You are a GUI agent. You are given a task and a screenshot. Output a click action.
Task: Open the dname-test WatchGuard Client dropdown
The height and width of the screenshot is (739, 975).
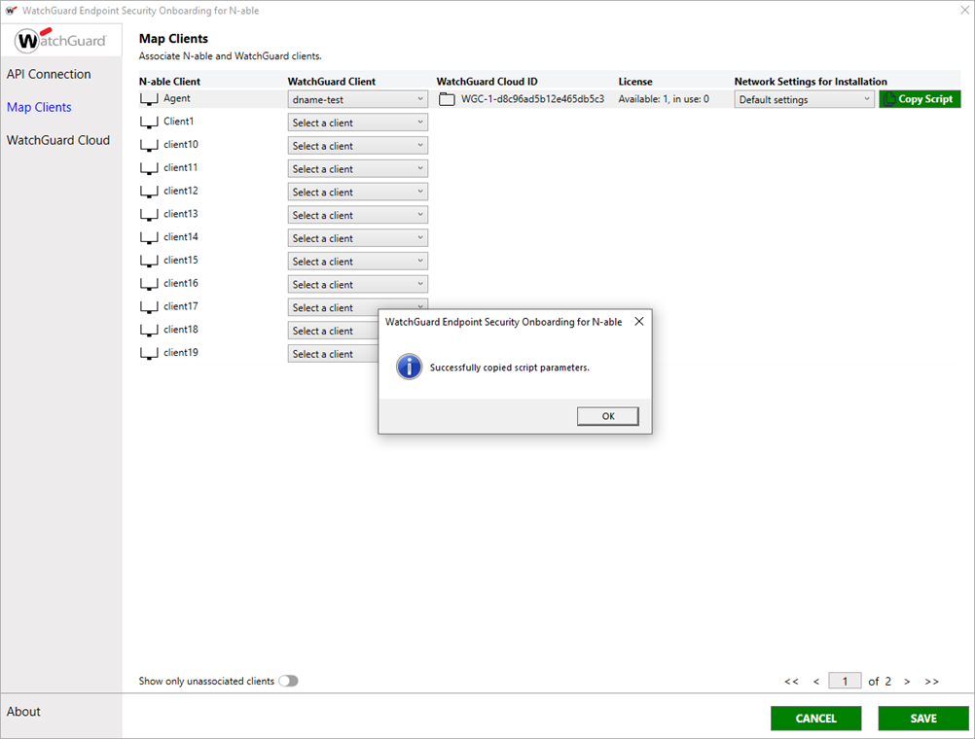pyautogui.click(x=357, y=98)
